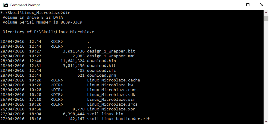
Task: Click the scrollbar up arrow
Action: click(x=266, y=12)
